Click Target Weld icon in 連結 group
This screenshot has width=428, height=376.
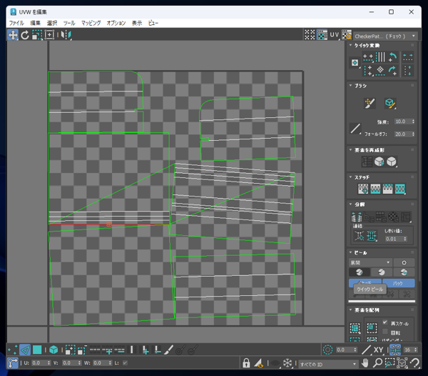(x=359, y=235)
